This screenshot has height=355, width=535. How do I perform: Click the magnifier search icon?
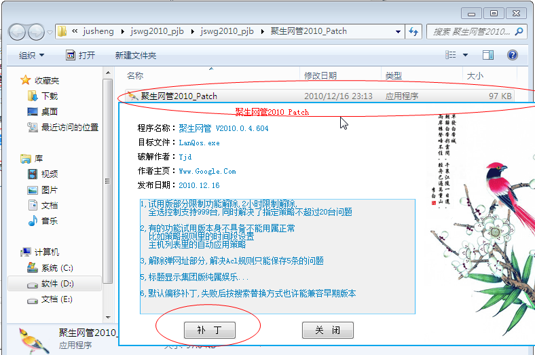(x=519, y=32)
